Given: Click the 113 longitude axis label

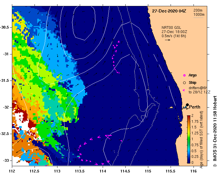Looking at the screenshot, I should [x=57, y=171].
